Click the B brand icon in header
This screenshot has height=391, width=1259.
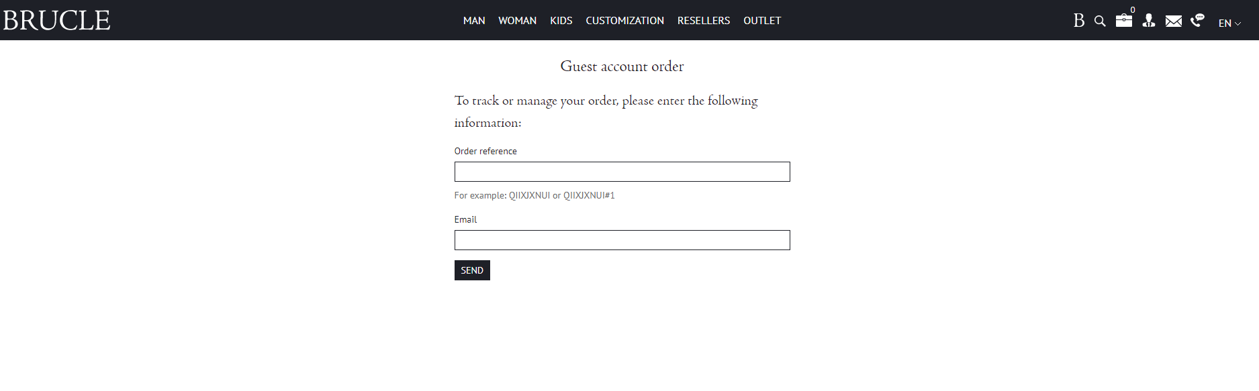pos(1078,21)
